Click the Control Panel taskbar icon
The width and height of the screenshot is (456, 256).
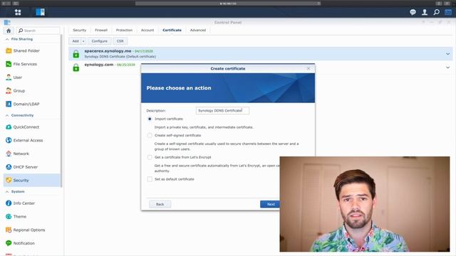coord(40,12)
